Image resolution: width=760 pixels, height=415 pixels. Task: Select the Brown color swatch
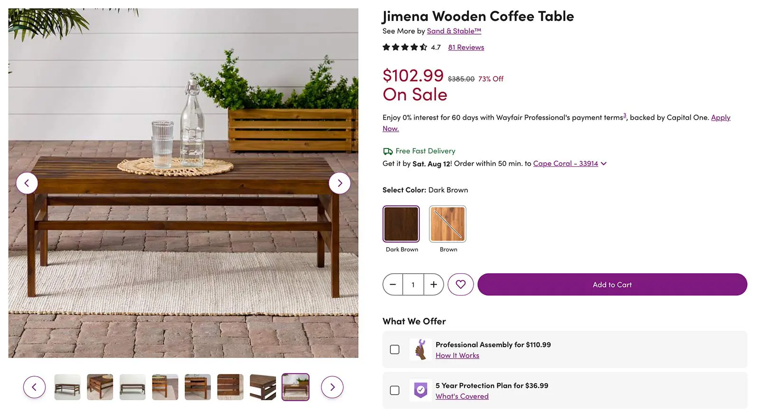tap(447, 224)
